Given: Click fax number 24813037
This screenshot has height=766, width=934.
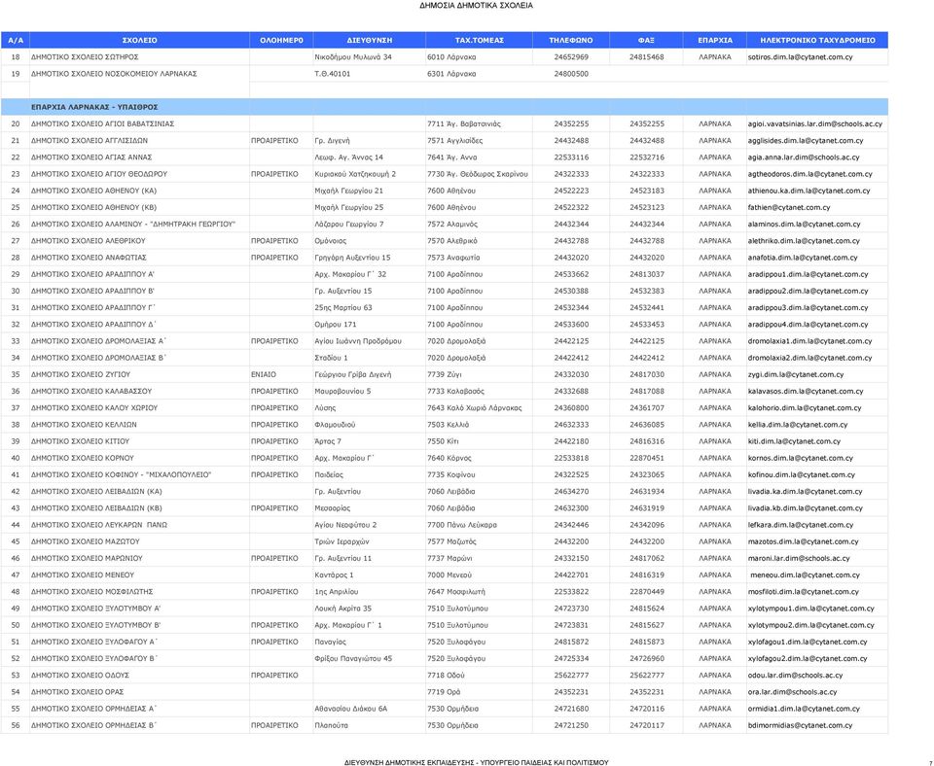Looking at the screenshot, I should [x=646, y=274].
